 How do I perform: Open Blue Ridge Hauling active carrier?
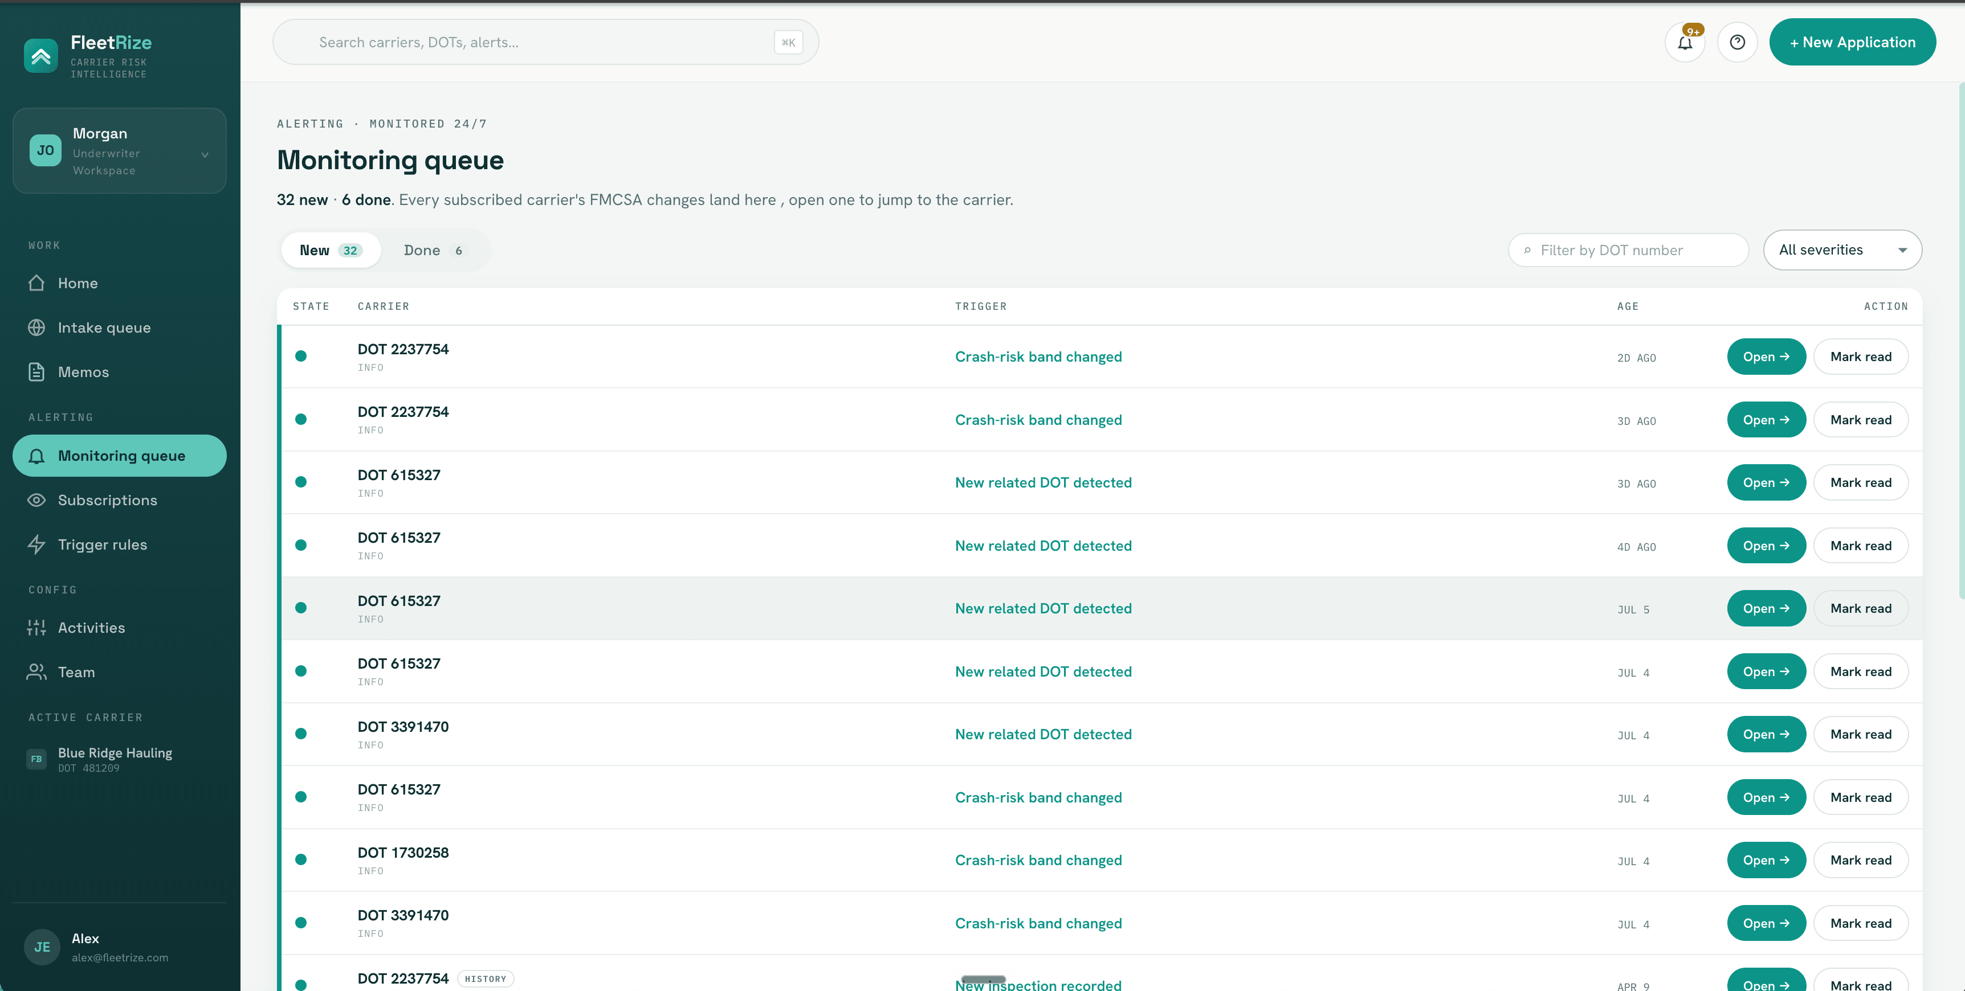point(119,759)
